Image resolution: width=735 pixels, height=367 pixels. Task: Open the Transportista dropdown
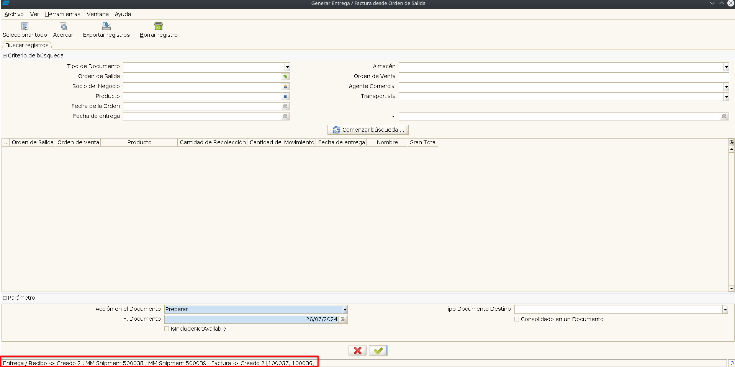coord(726,96)
